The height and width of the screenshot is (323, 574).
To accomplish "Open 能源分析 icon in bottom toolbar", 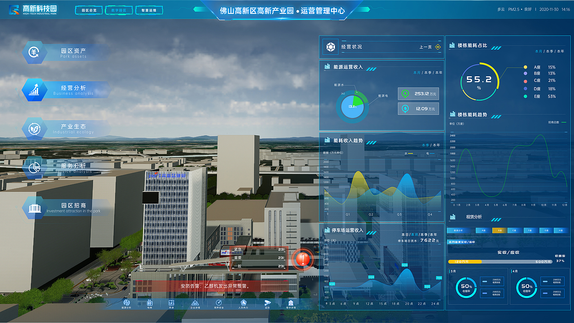I will (126, 303).
